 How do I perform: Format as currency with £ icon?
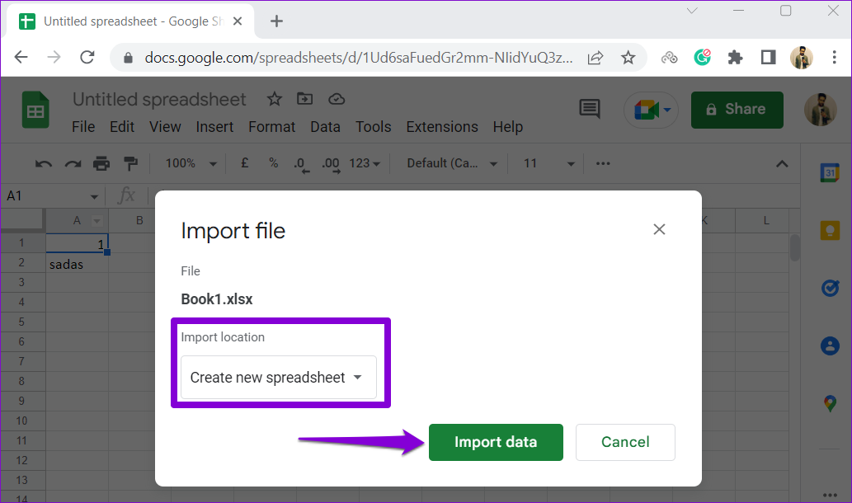point(244,163)
